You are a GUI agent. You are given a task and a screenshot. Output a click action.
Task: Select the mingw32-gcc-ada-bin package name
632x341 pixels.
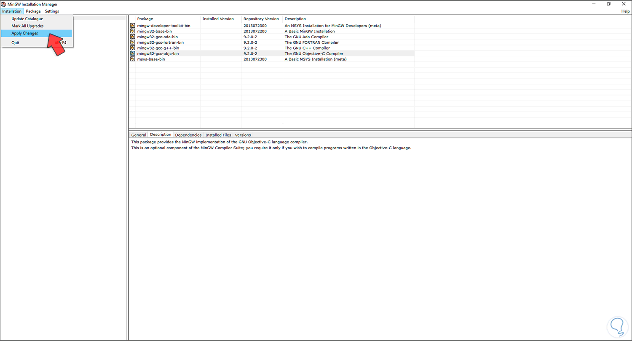(x=157, y=37)
